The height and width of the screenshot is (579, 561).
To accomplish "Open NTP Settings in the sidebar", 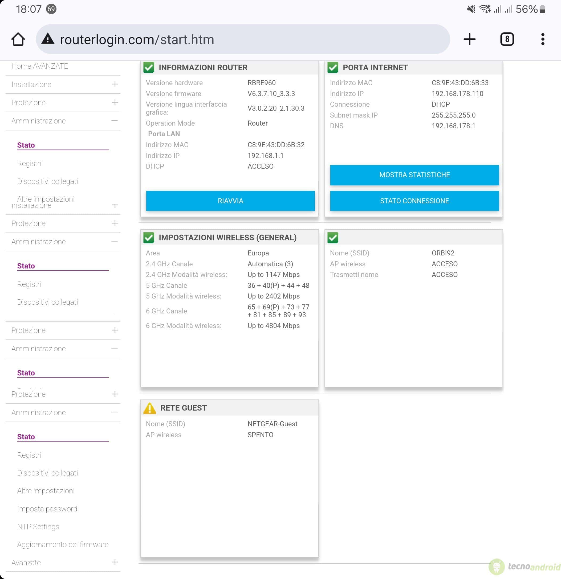I will click(38, 527).
